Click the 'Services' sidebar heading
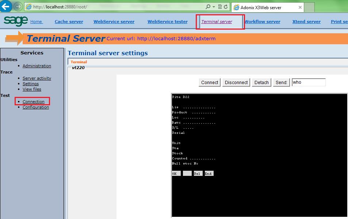This screenshot has height=219, width=348. click(32, 53)
